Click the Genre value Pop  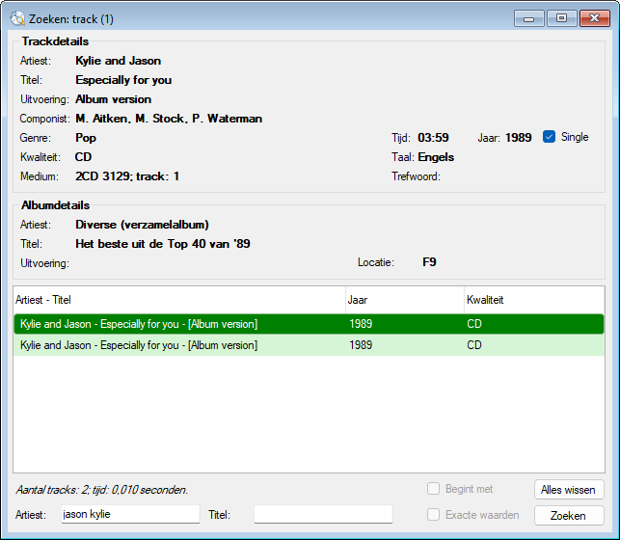coord(86,138)
